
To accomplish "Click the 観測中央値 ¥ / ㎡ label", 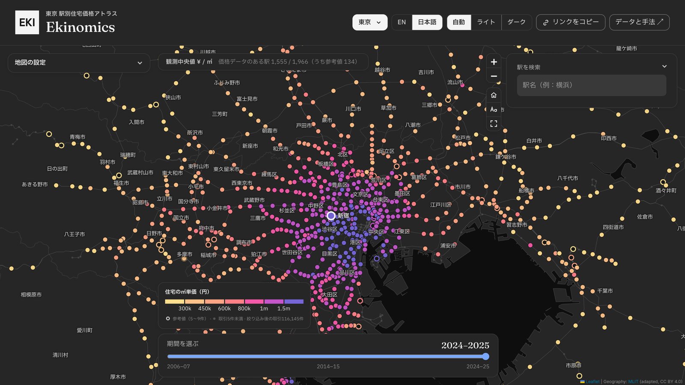I will [x=189, y=62].
